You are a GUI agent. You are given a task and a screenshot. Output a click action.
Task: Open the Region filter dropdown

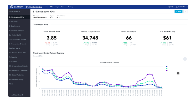pyautogui.click(x=51, y=18)
